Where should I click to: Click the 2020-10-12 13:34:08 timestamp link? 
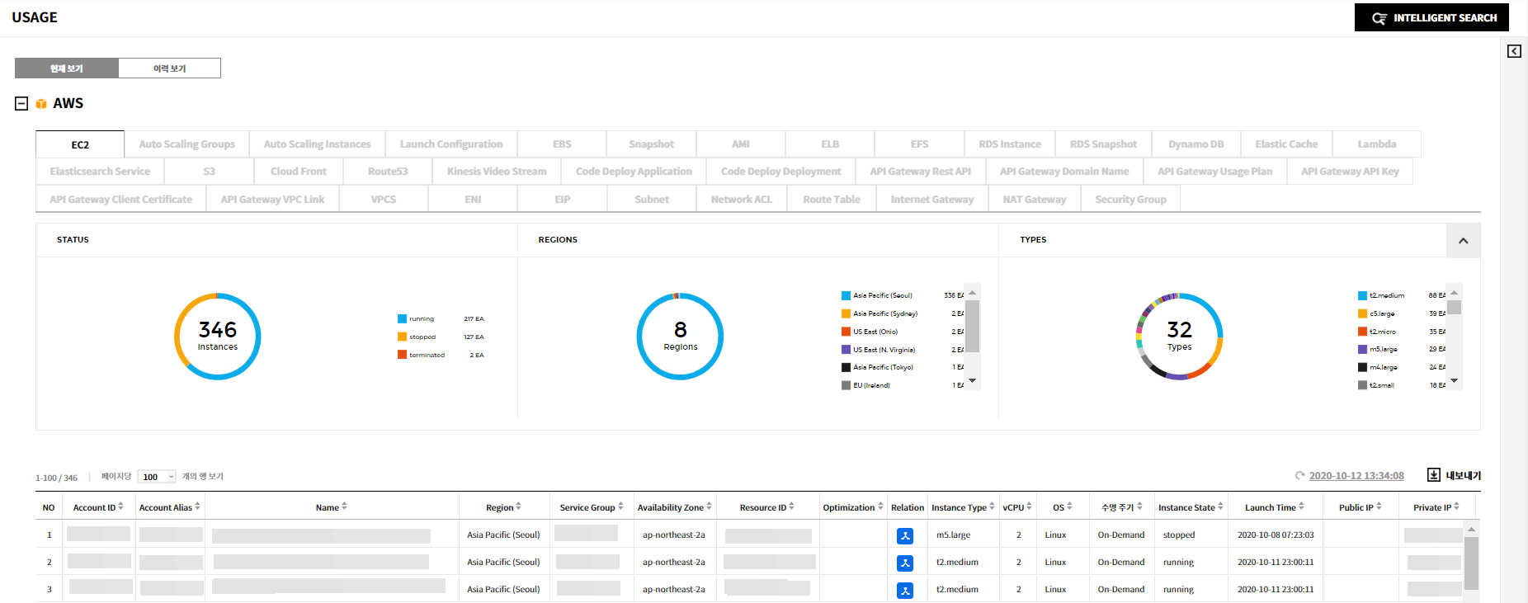tap(1356, 476)
